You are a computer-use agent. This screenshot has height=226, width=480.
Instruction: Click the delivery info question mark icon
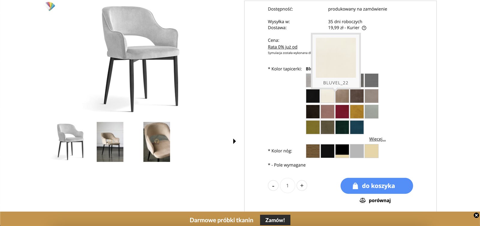364,28
